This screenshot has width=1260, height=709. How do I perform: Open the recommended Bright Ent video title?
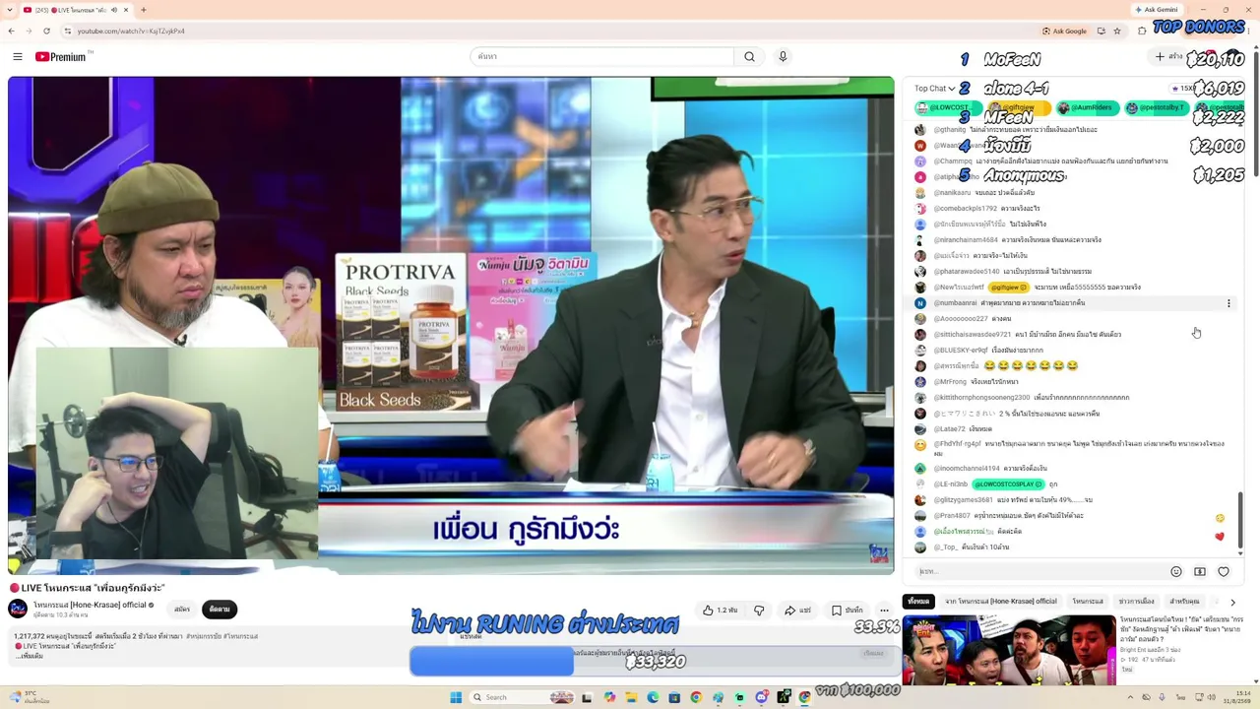click(1181, 630)
